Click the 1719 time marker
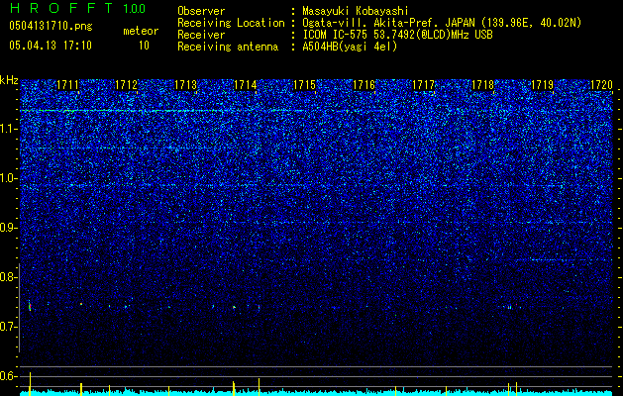Image resolution: width=623 pixels, height=396 pixels. pos(543,85)
